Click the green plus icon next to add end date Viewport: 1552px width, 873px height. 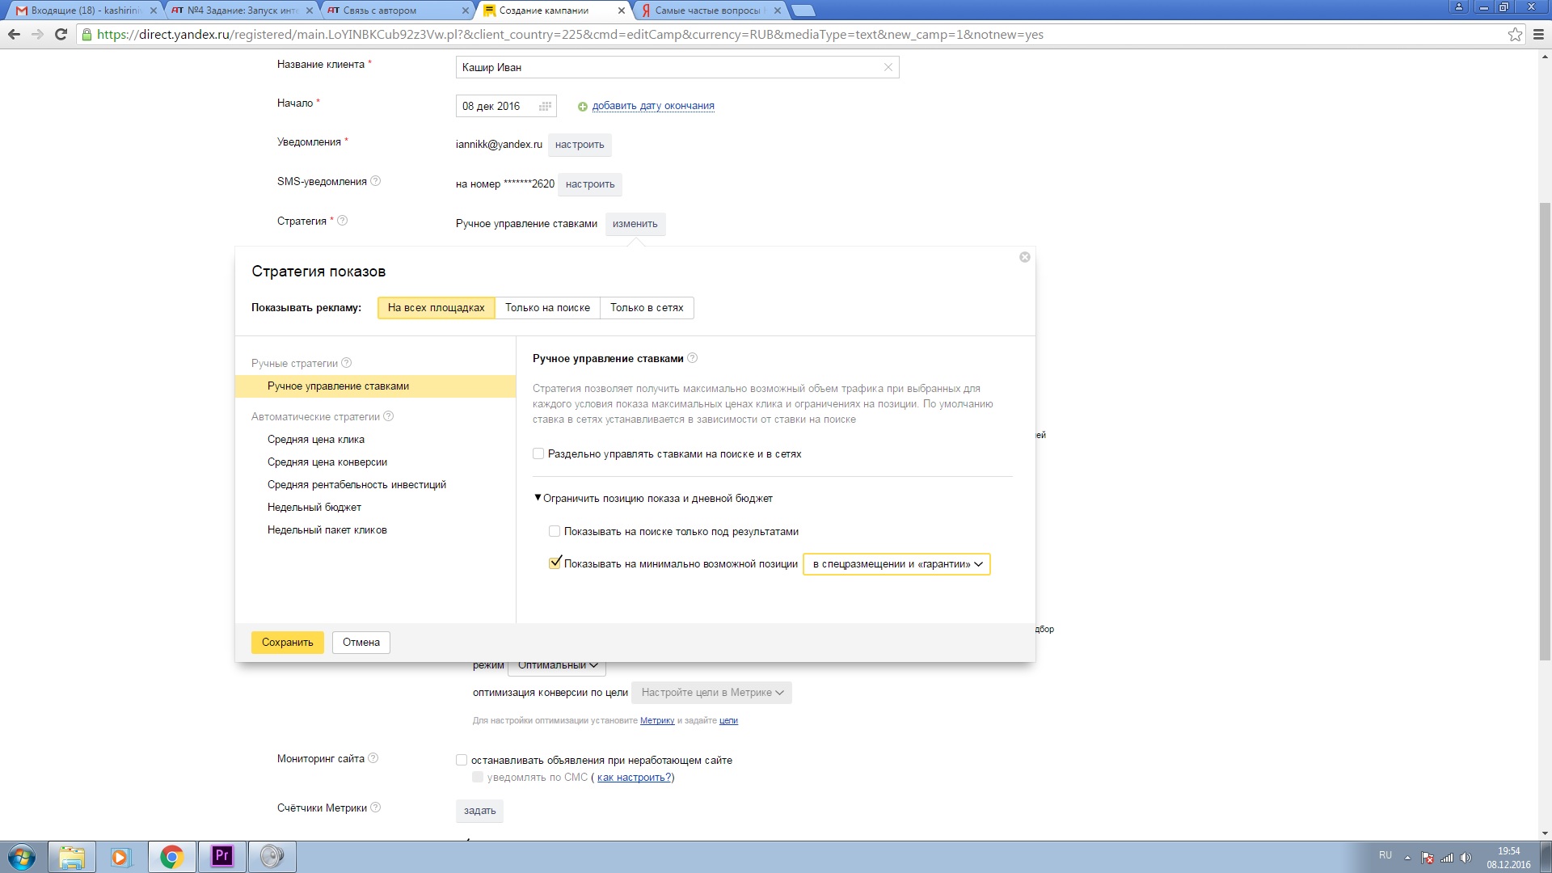[x=583, y=106]
